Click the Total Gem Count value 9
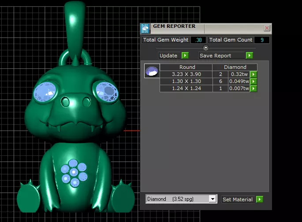302x222 pixels. point(262,40)
